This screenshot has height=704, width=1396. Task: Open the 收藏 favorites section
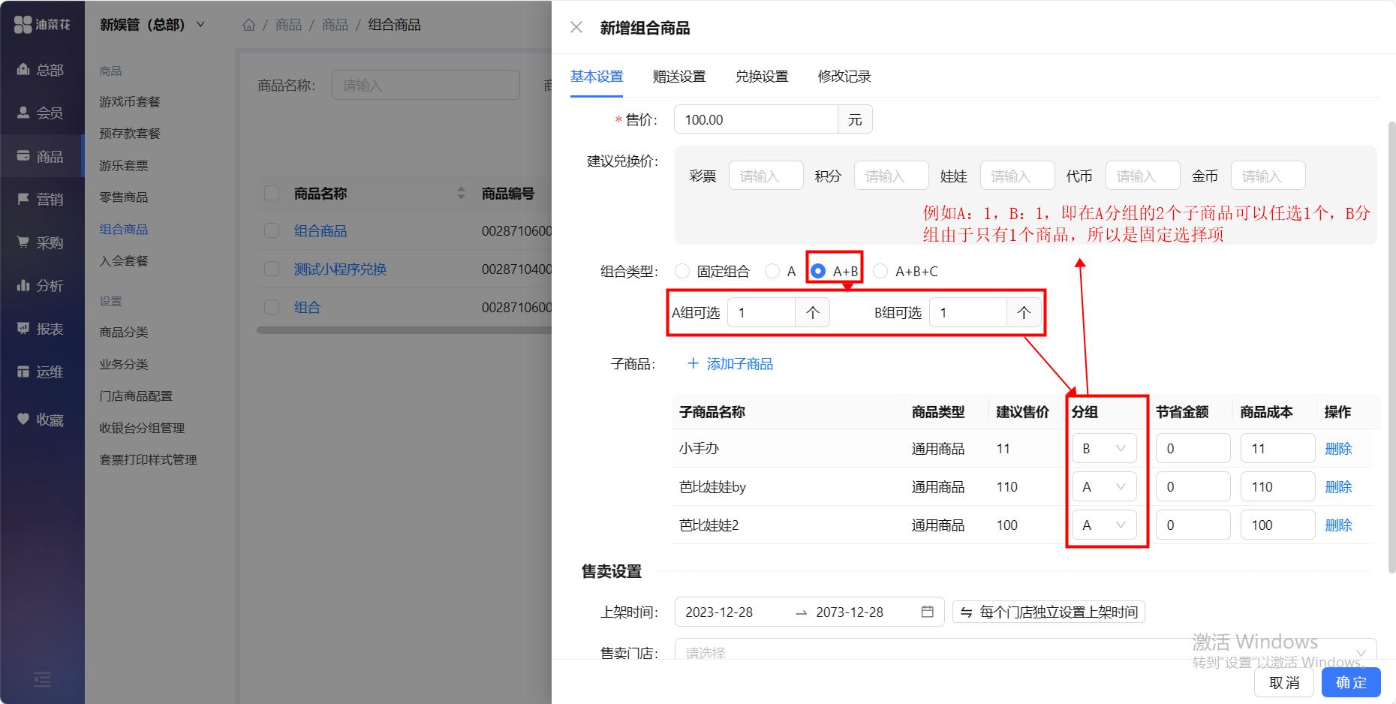(x=41, y=420)
